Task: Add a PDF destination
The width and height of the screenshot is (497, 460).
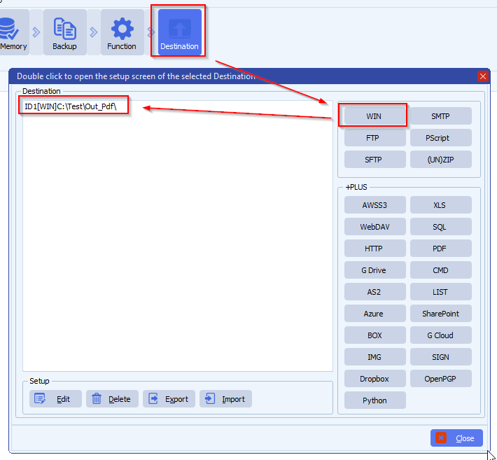Action: tap(440, 249)
